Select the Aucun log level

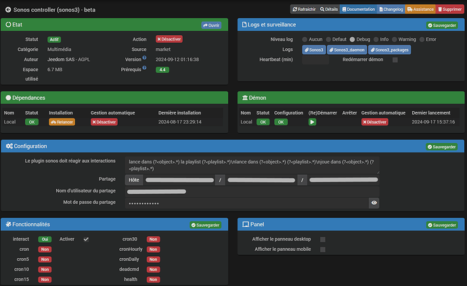pyautogui.click(x=305, y=39)
